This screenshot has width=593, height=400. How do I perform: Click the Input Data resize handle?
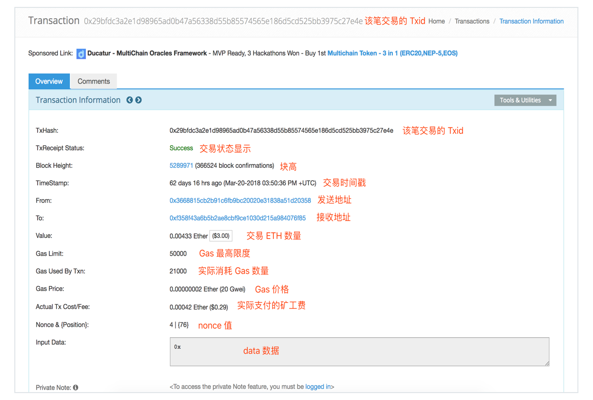(547, 364)
